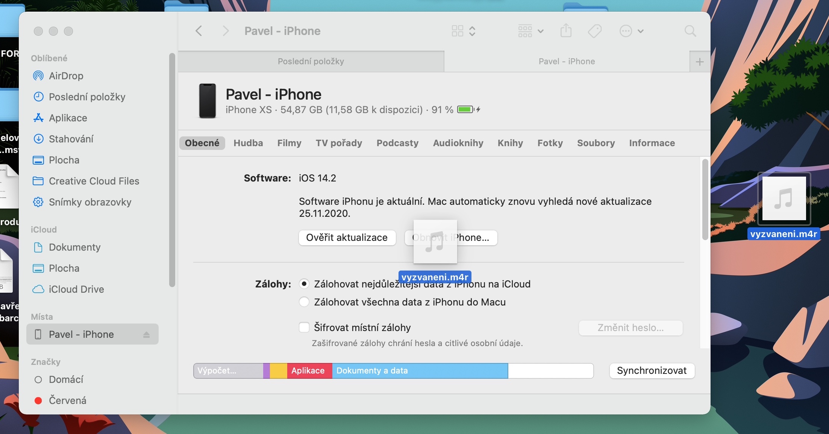Open the icon view switcher dropdown
This screenshot has width=829, height=434.
tap(464, 31)
